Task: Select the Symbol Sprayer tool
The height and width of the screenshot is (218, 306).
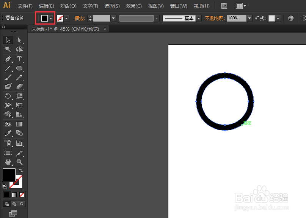Action: pos(8,143)
